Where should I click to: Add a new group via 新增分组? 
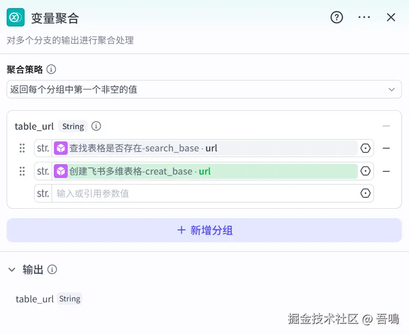[x=204, y=230]
